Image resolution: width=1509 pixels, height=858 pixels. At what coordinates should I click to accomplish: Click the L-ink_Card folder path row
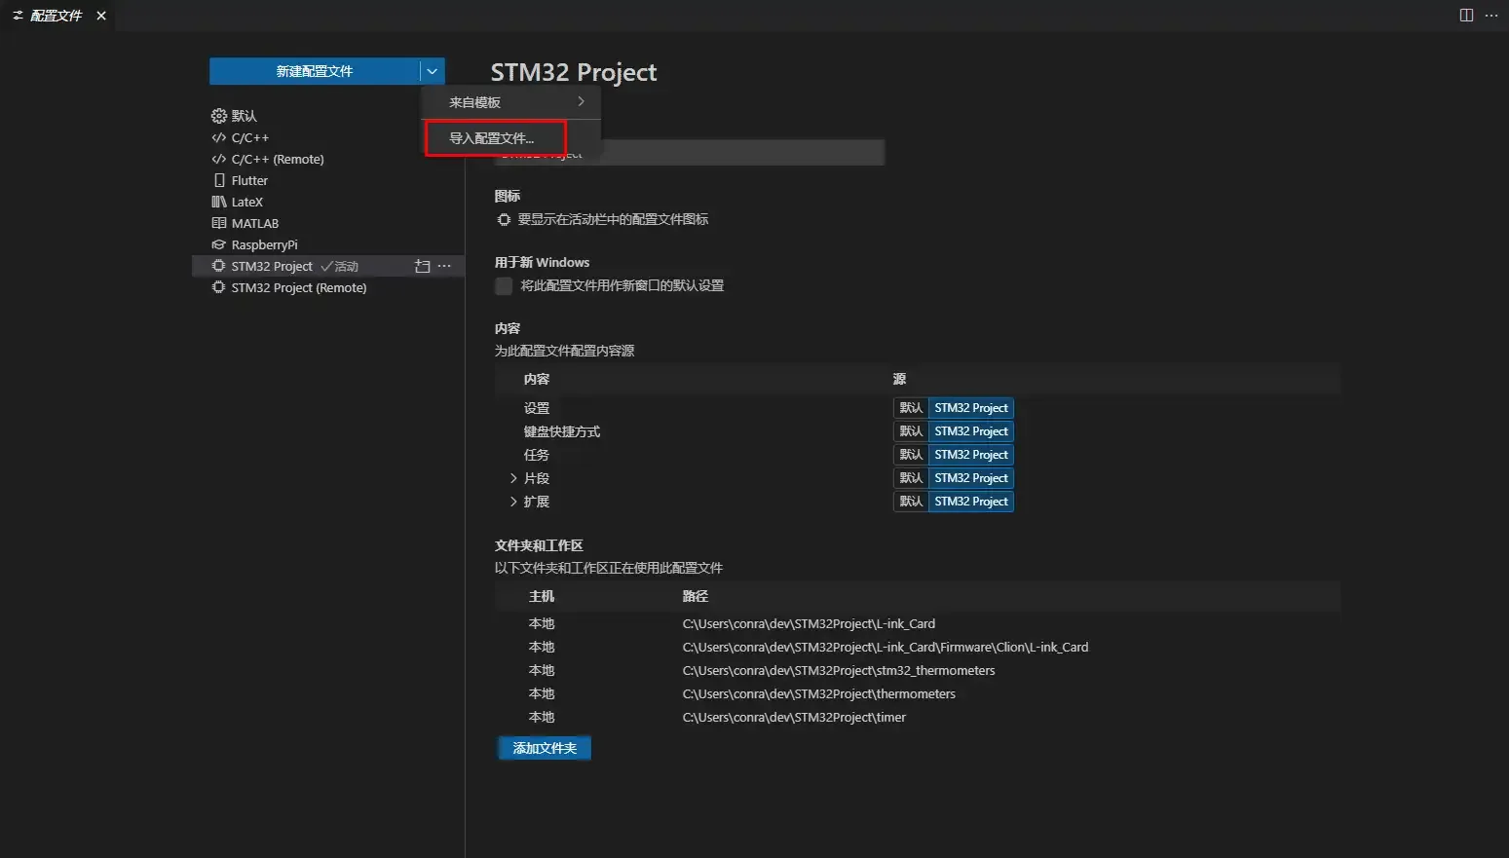tap(918, 623)
